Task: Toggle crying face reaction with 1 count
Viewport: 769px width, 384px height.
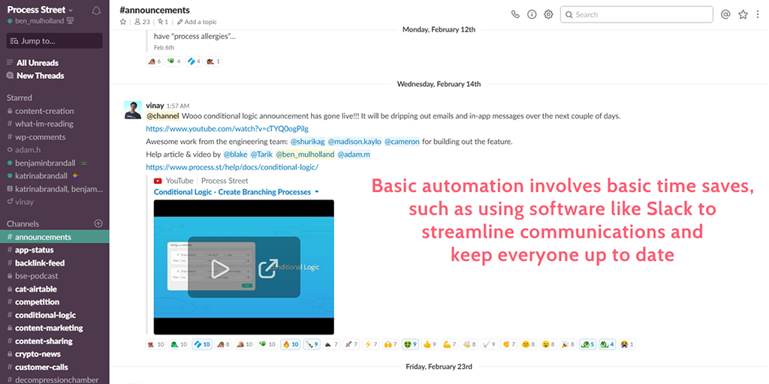Action: 627,344
